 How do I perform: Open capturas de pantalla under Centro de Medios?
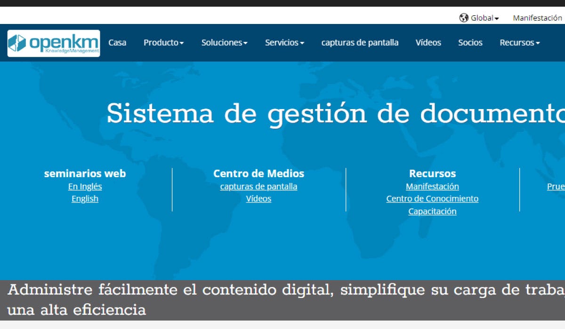(258, 187)
